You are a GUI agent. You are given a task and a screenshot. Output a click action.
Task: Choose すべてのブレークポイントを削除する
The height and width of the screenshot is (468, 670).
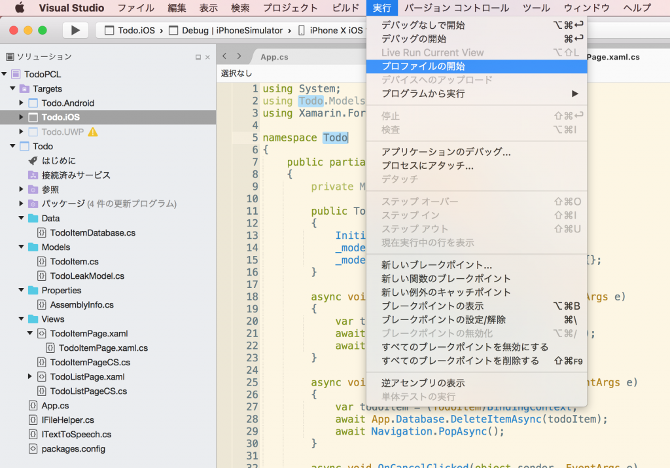(460, 361)
